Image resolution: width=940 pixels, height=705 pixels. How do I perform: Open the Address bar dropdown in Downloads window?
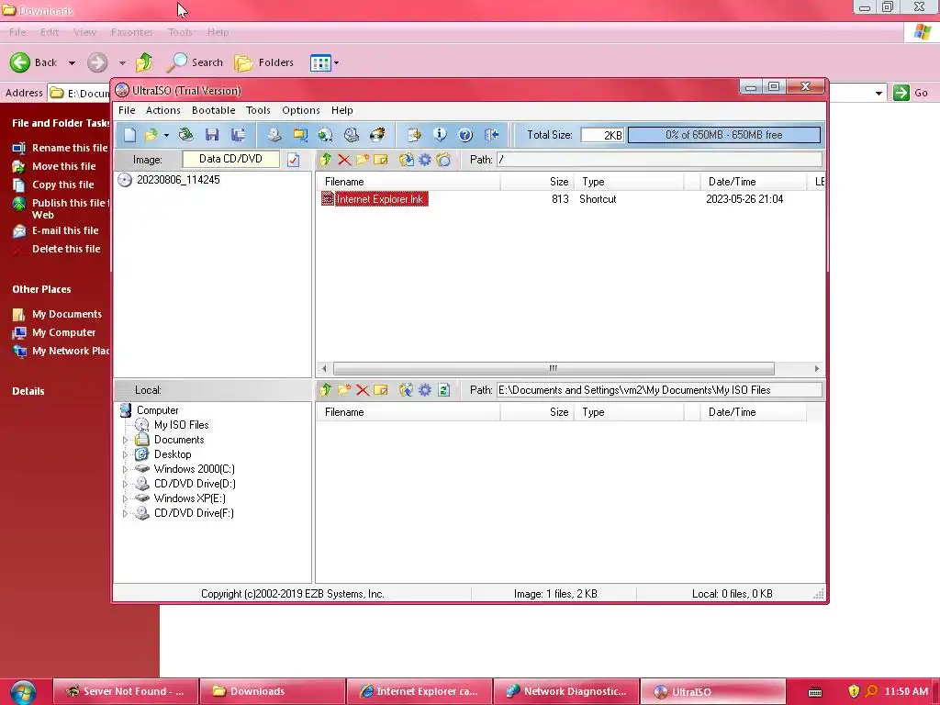click(878, 93)
